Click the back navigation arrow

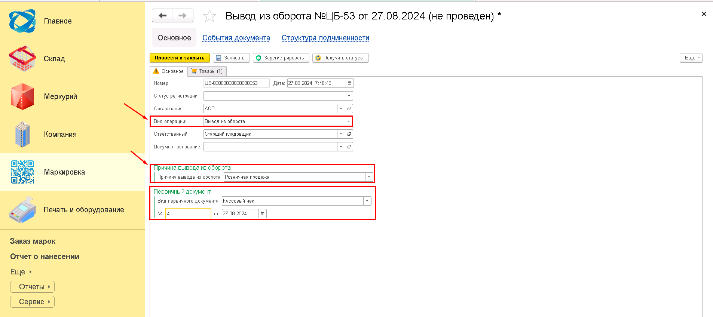point(162,16)
